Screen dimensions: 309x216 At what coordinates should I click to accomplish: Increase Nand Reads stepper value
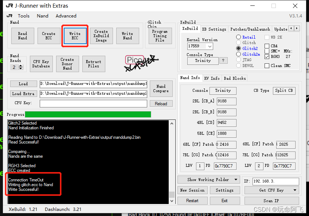(x=20, y=66)
